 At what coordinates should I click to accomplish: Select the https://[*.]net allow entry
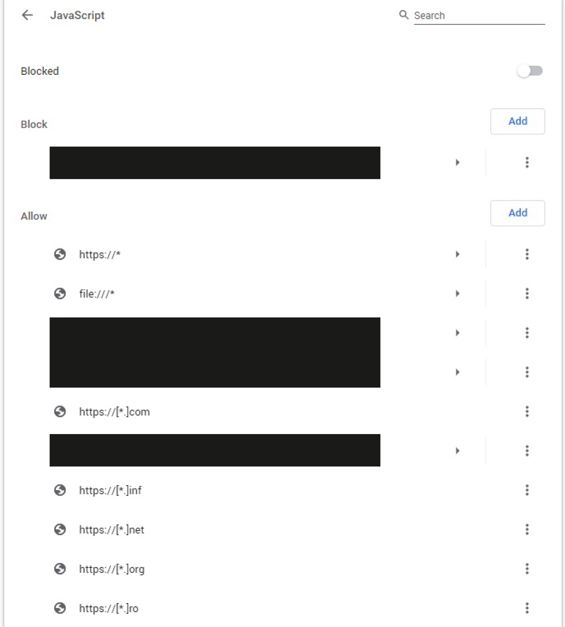(x=112, y=529)
